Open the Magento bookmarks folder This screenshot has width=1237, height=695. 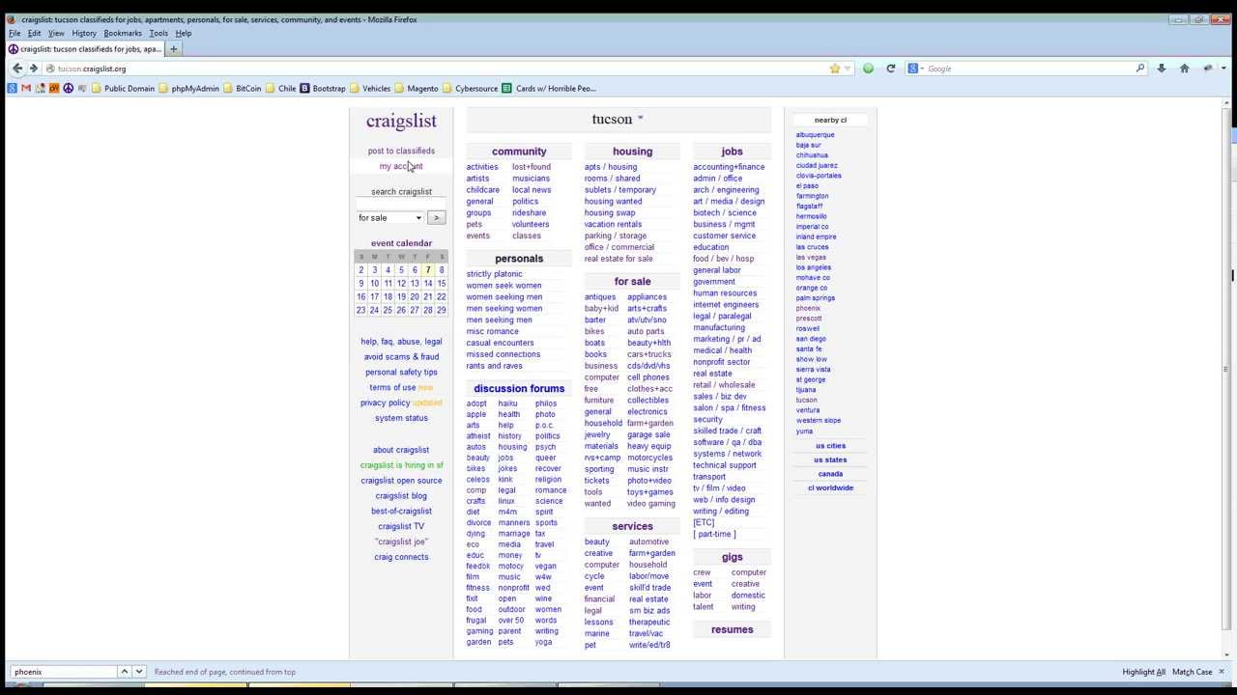click(x=417, y=88)
